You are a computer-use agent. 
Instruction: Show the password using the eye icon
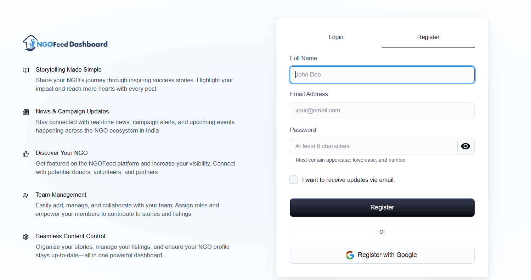click(465, 146)
